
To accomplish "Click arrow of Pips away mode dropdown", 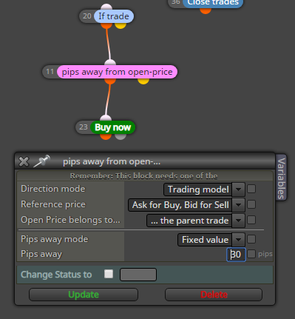I will click(x=238, y=240).
